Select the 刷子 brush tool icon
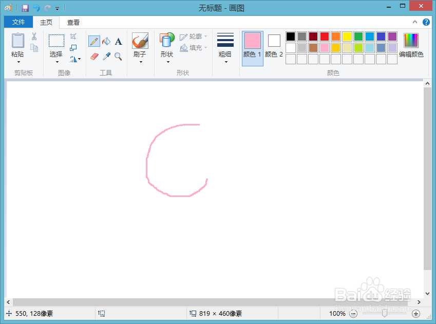The image size is (436, 324). point(140,40)
